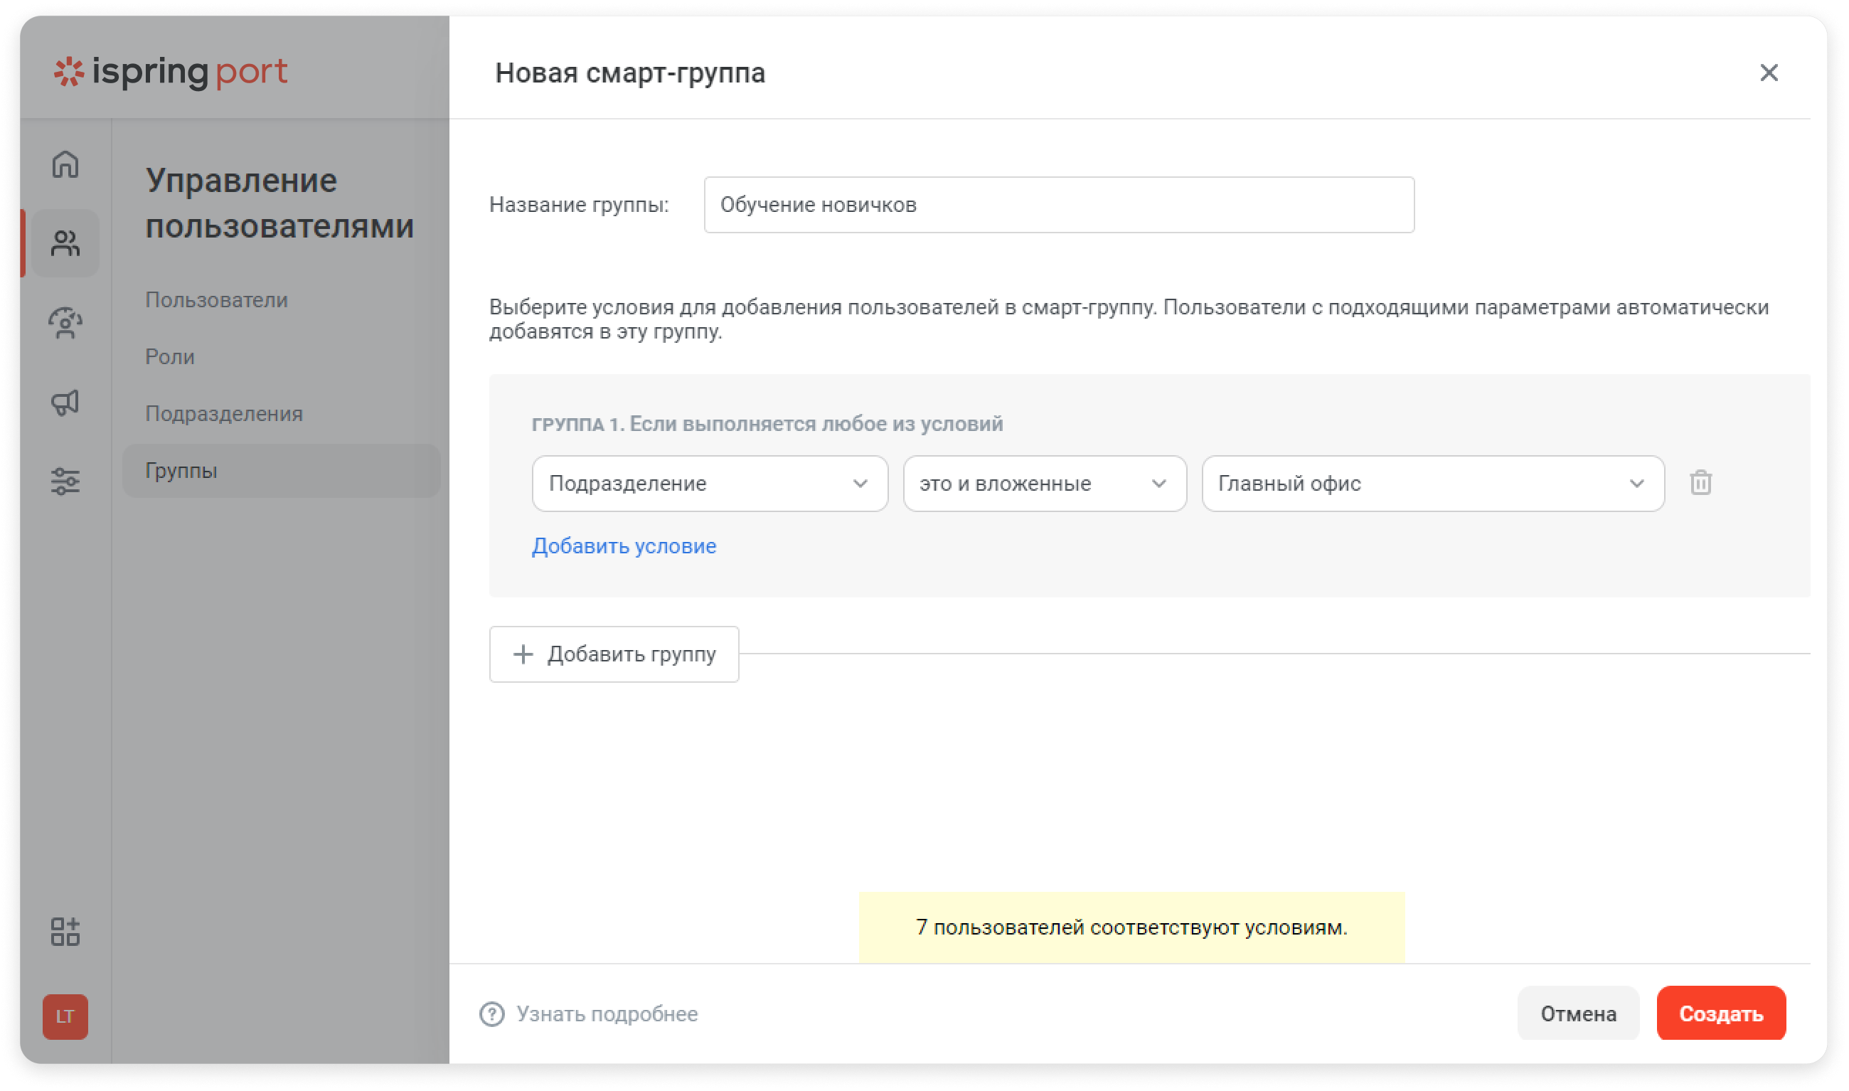
Task: Go to Пользователи menu item
Action: tap(217, 300)
